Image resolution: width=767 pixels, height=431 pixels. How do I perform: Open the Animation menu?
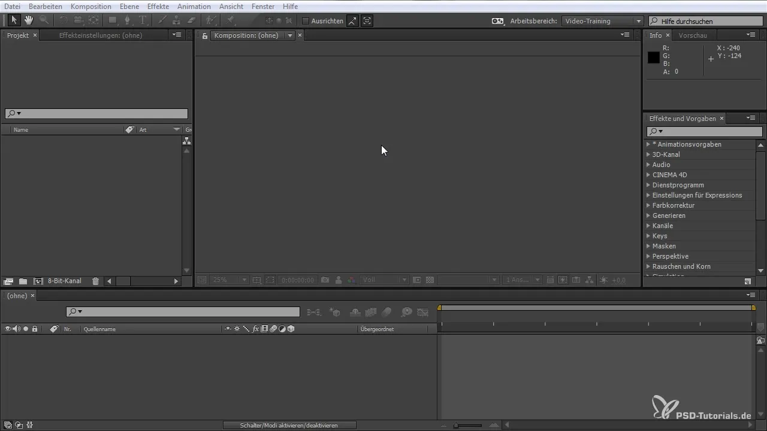[x=194, y=7]
